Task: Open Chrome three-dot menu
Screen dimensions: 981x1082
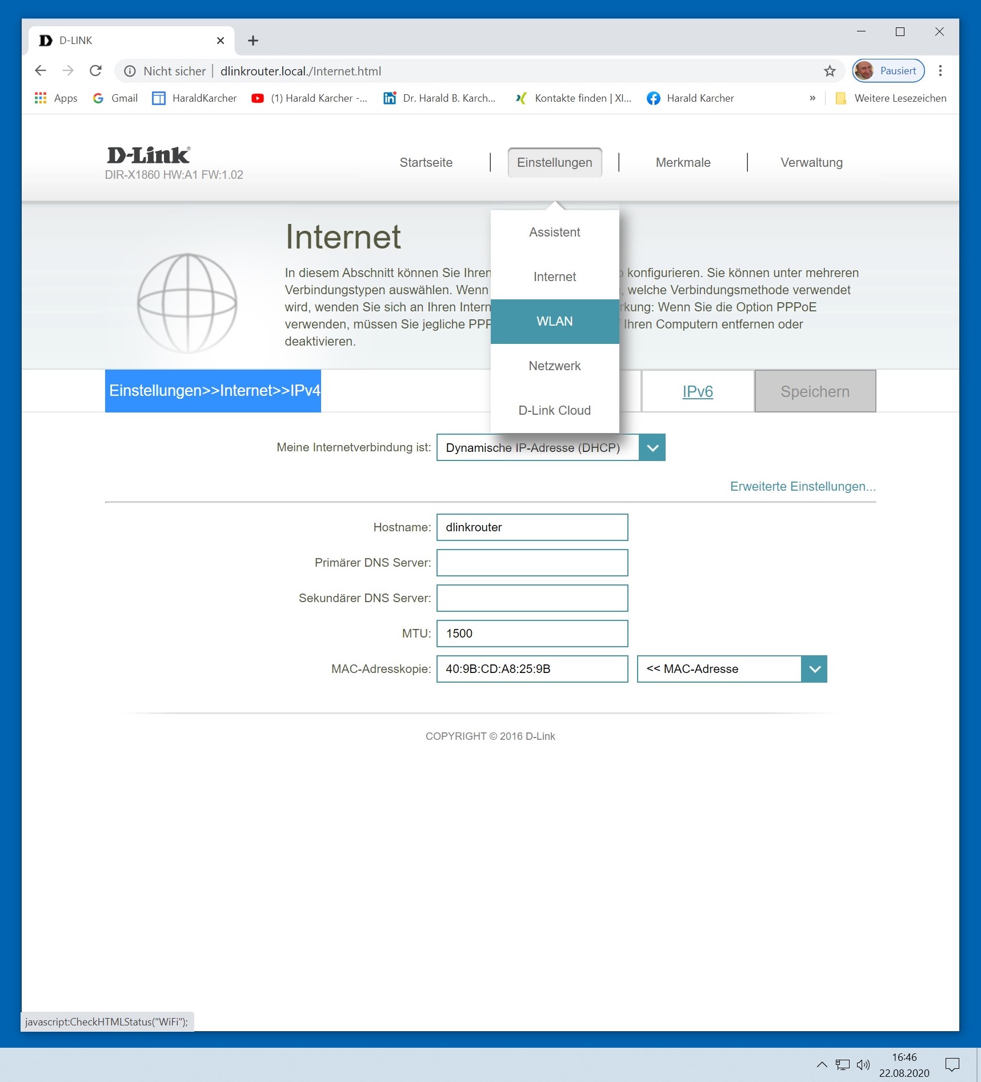Action: [940, 71]
